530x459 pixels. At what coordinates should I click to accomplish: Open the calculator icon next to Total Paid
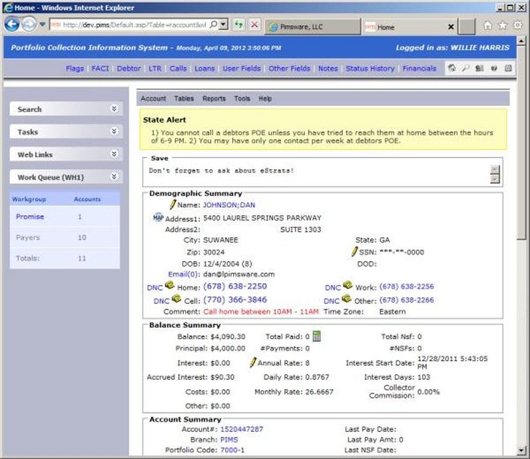tap(317, 336)
